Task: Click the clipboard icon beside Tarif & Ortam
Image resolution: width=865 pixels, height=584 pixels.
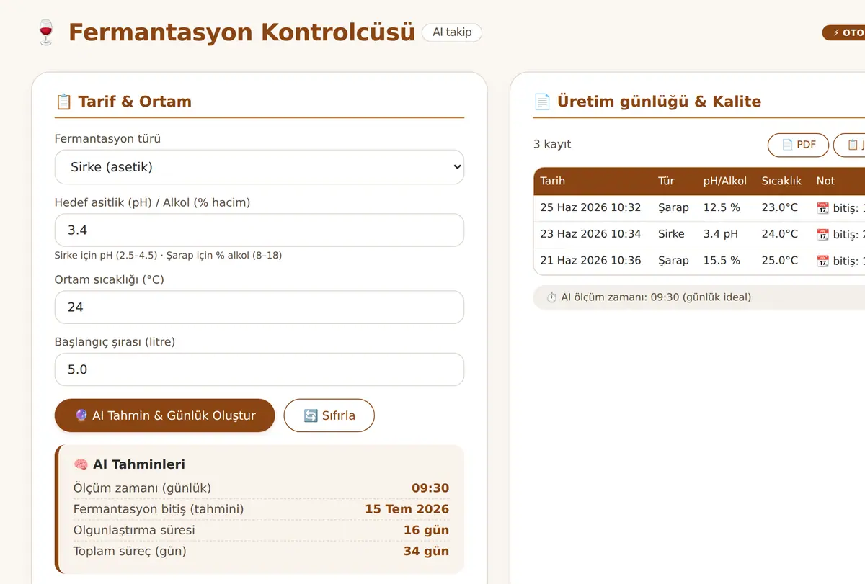Action: pyautogui.click(x=63, y=102)
